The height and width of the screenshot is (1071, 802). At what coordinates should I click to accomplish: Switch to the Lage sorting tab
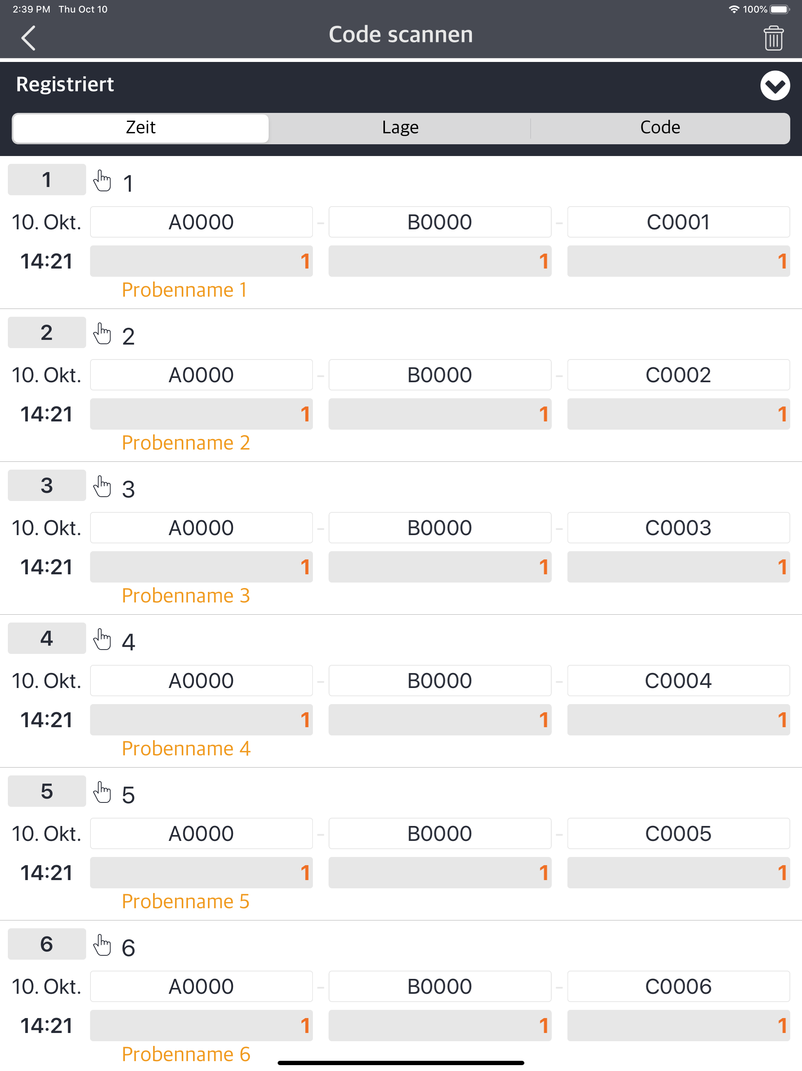(400, 128)
